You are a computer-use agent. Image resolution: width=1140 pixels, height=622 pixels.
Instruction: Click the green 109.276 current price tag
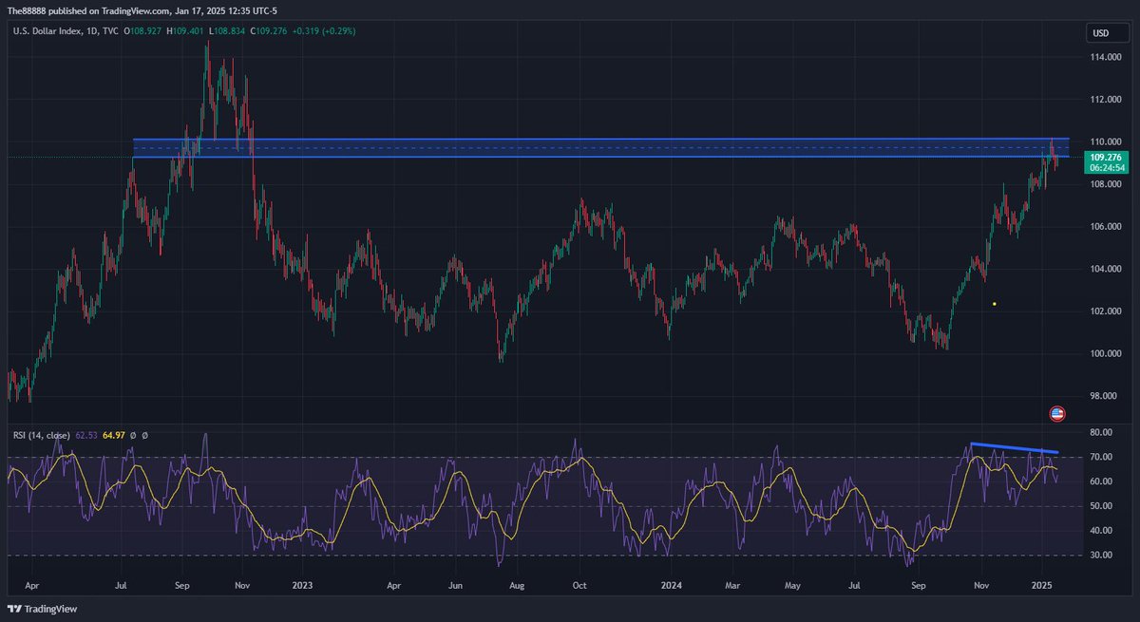[1108, 156]
